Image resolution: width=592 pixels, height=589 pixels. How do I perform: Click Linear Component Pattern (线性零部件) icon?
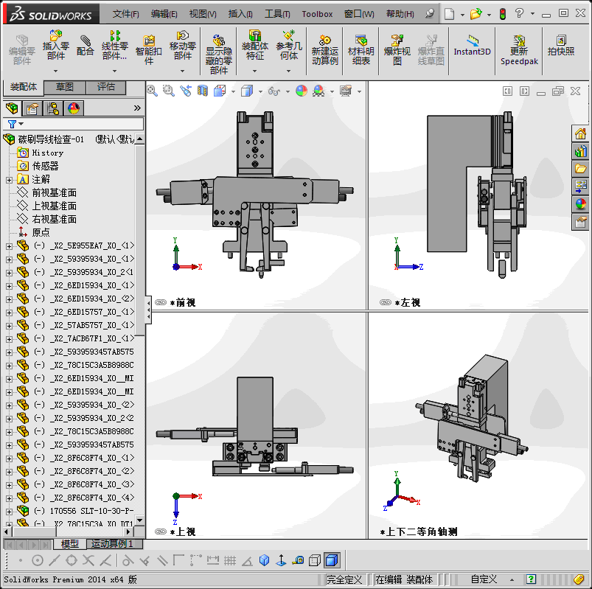click(x=115, y=45)
